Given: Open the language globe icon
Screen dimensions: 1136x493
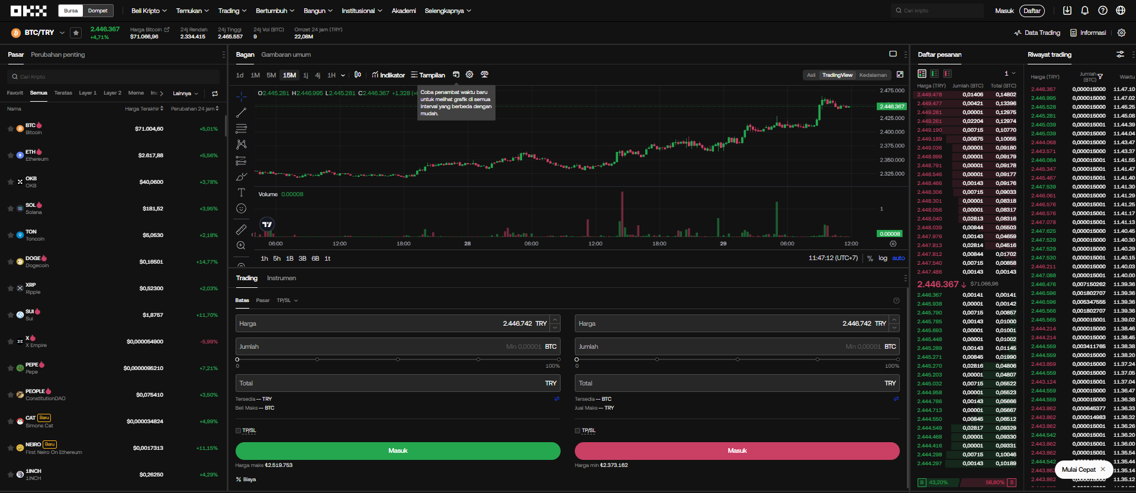Looking at the screenshot, I should (x=1121, y=11).
